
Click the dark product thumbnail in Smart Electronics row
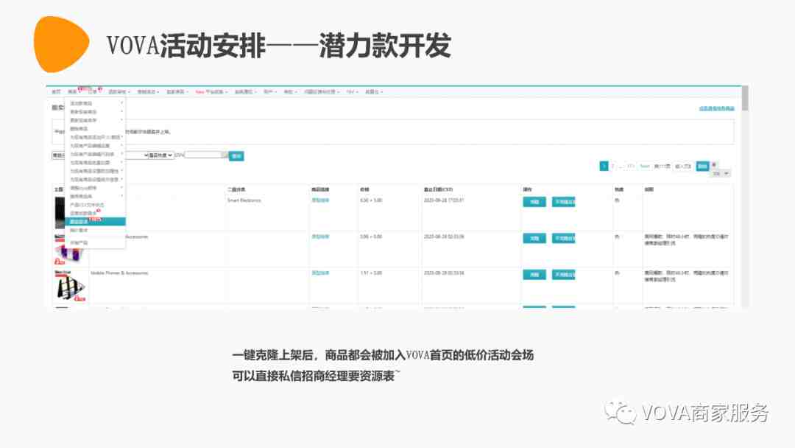[x=60, y=212]
